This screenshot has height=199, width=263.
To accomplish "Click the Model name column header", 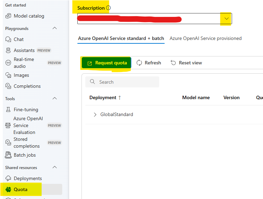I will pyautogui.click(x=196, y=97).
